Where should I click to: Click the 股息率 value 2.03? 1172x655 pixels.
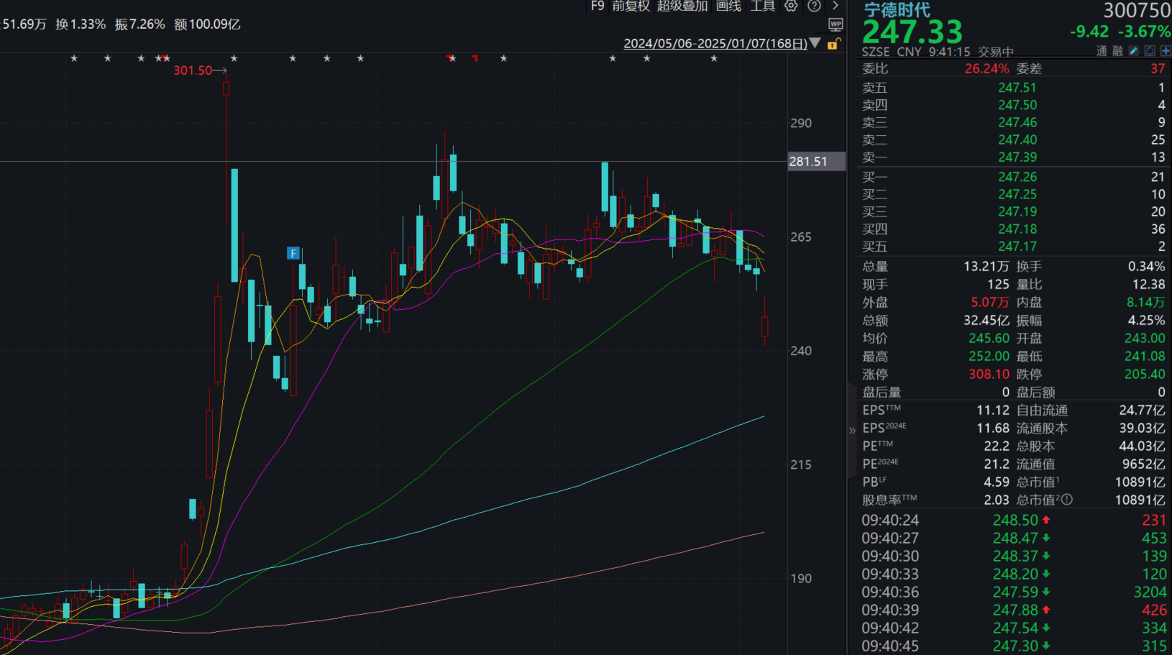click(x=997, y=500)
